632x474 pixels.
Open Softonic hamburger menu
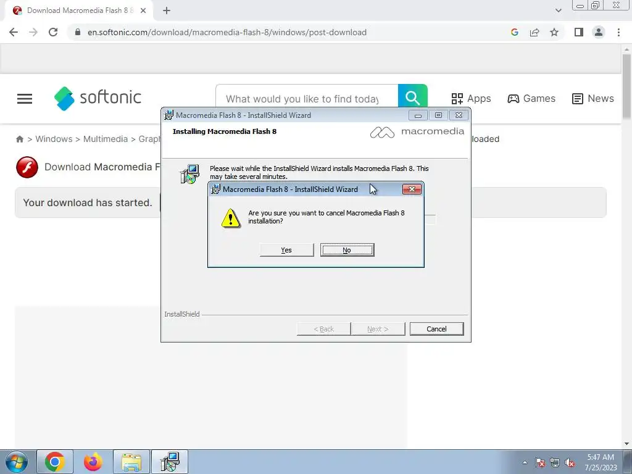tap(25, 98)
